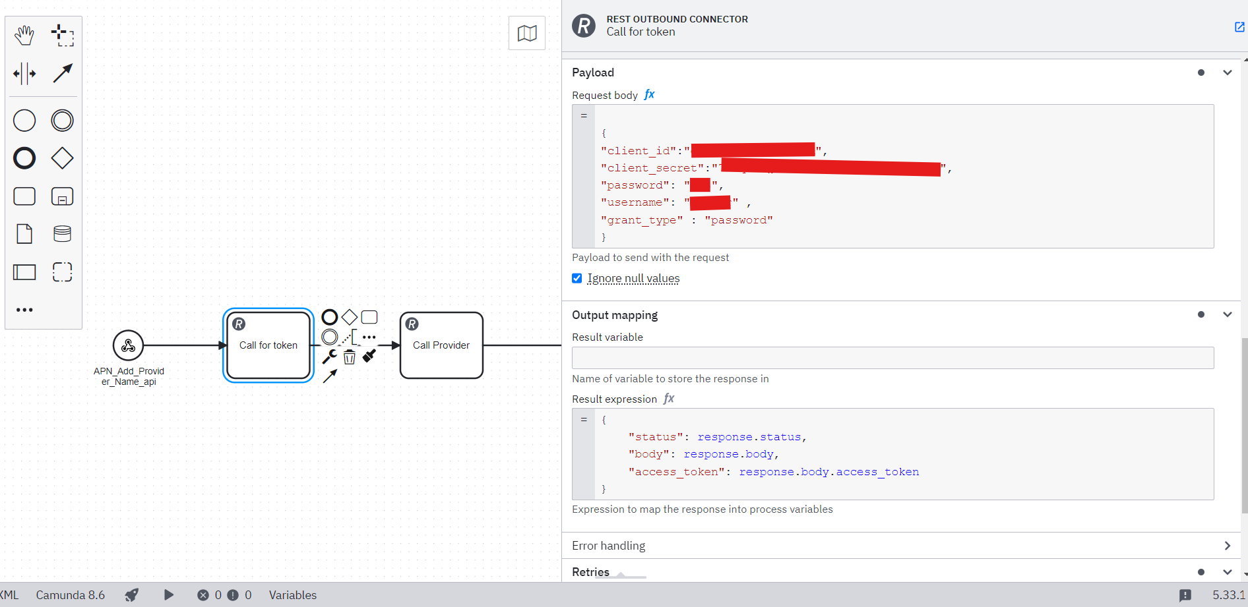
Task: Collapse the Payload section
Action: click(1228, 72)
